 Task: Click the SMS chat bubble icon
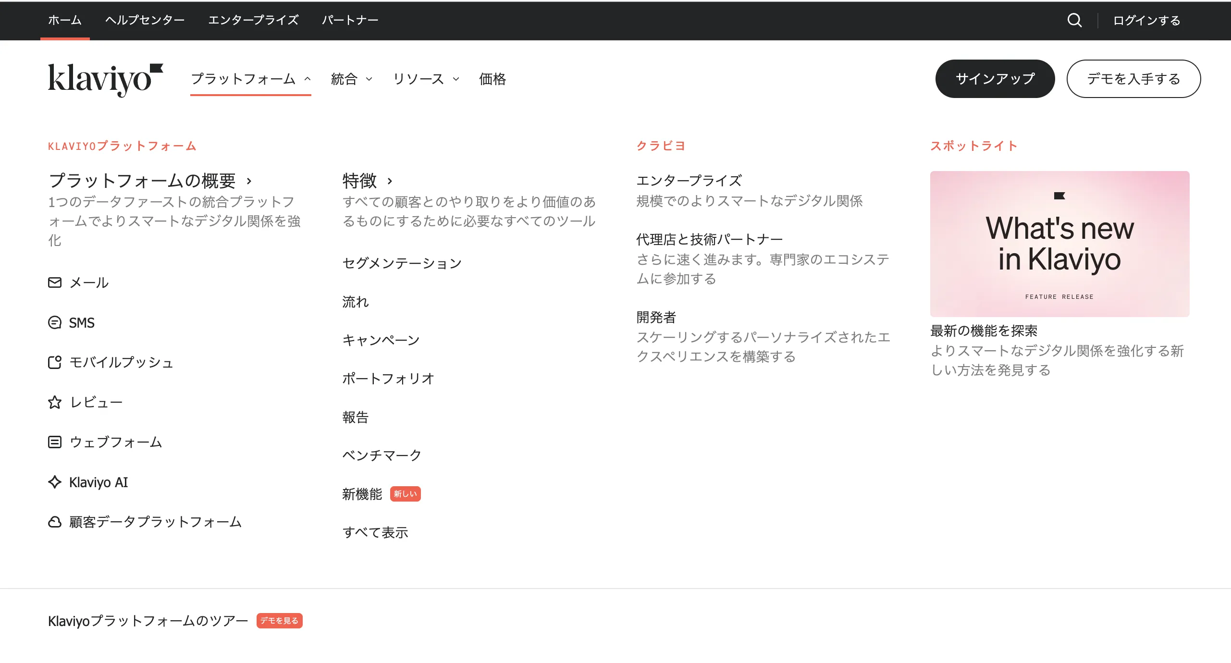[x=55, y=322]
